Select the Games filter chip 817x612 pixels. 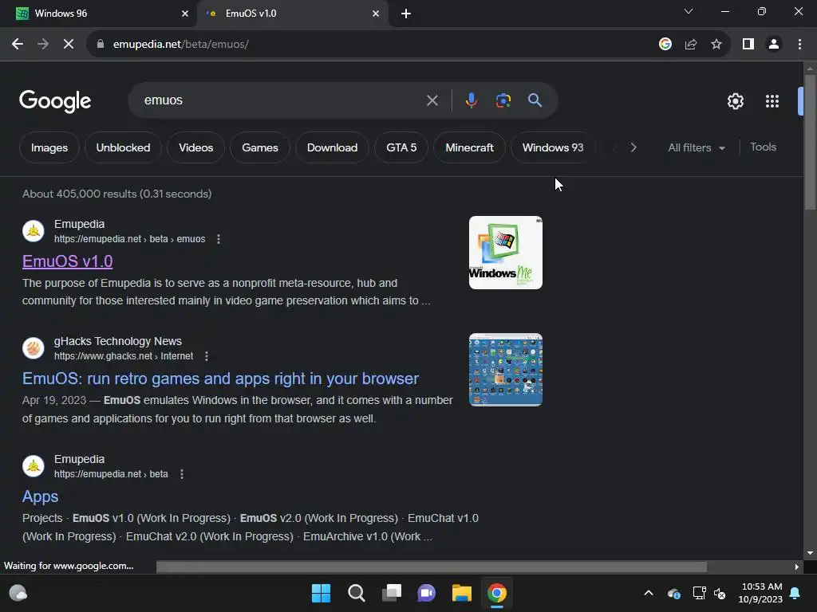click(260, 147)
